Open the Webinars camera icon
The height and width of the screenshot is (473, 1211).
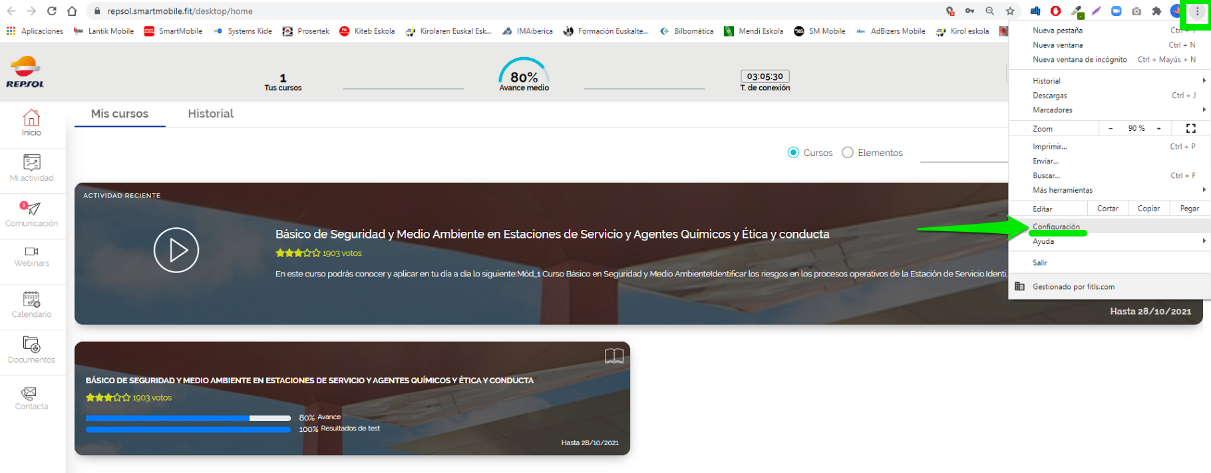click(x=31, y=251)
